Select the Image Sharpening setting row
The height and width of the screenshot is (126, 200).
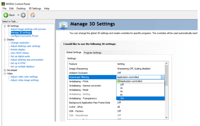tap(78, 69)
